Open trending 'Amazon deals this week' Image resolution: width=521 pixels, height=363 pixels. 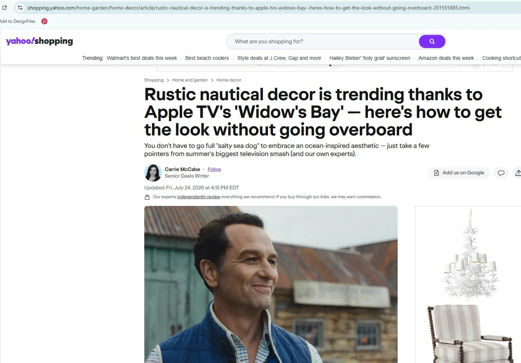[x=446, y=58]
